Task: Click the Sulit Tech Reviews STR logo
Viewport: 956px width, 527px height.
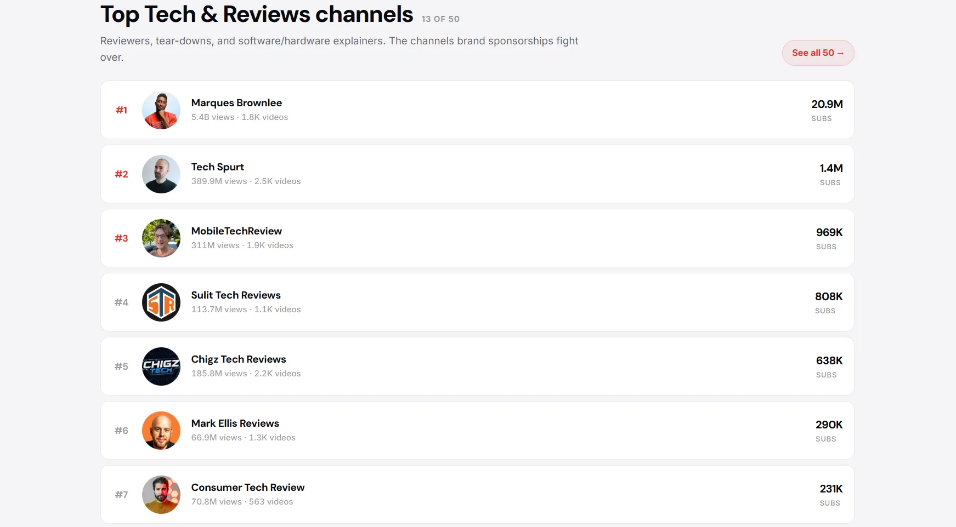Action: (x=161, y=302)
